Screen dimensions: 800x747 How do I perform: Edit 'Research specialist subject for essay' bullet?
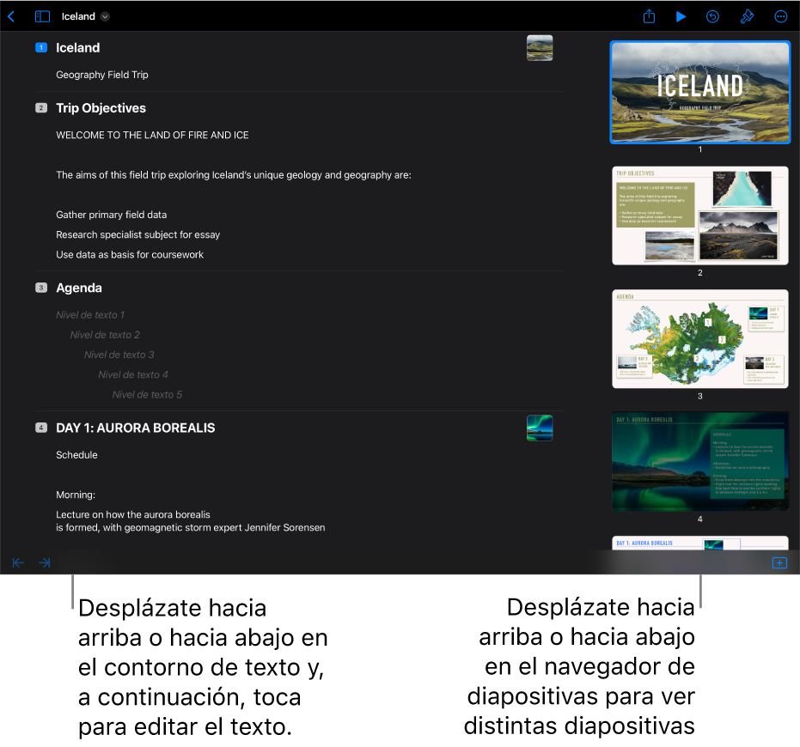pos(138,234)
